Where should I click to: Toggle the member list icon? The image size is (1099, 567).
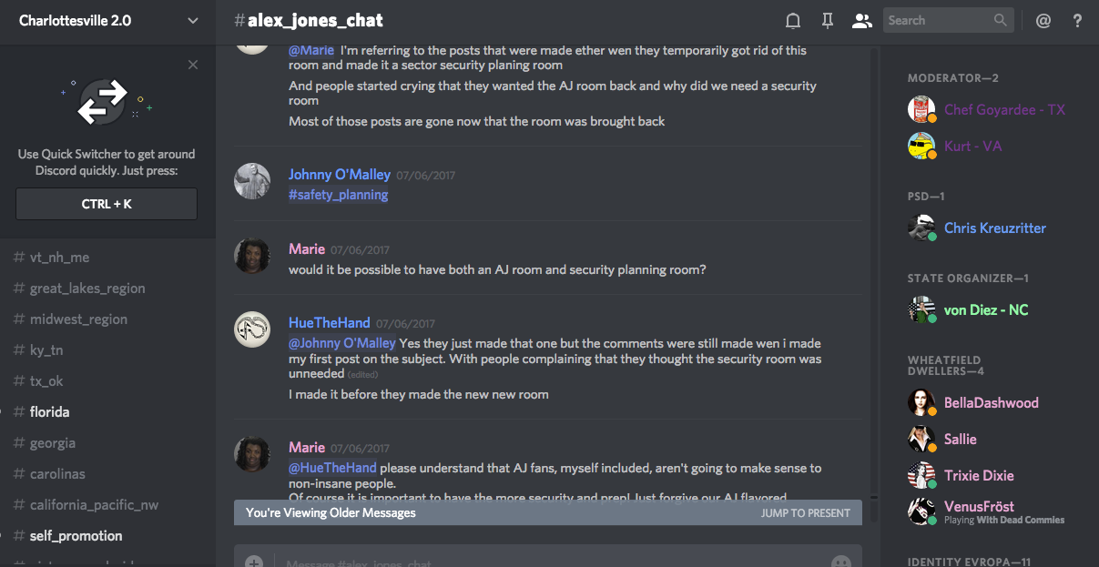[x=861, y=20]
